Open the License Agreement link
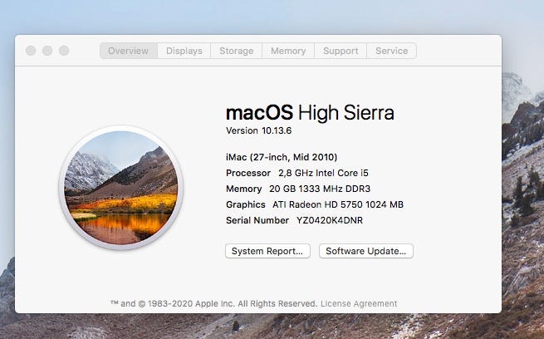Screen dimensions: 544x339 point(359,303)
